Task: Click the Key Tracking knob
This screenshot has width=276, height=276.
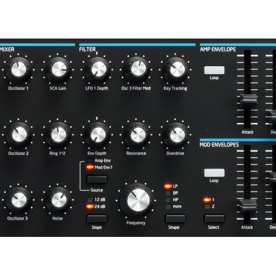Action: pos(176,70)
